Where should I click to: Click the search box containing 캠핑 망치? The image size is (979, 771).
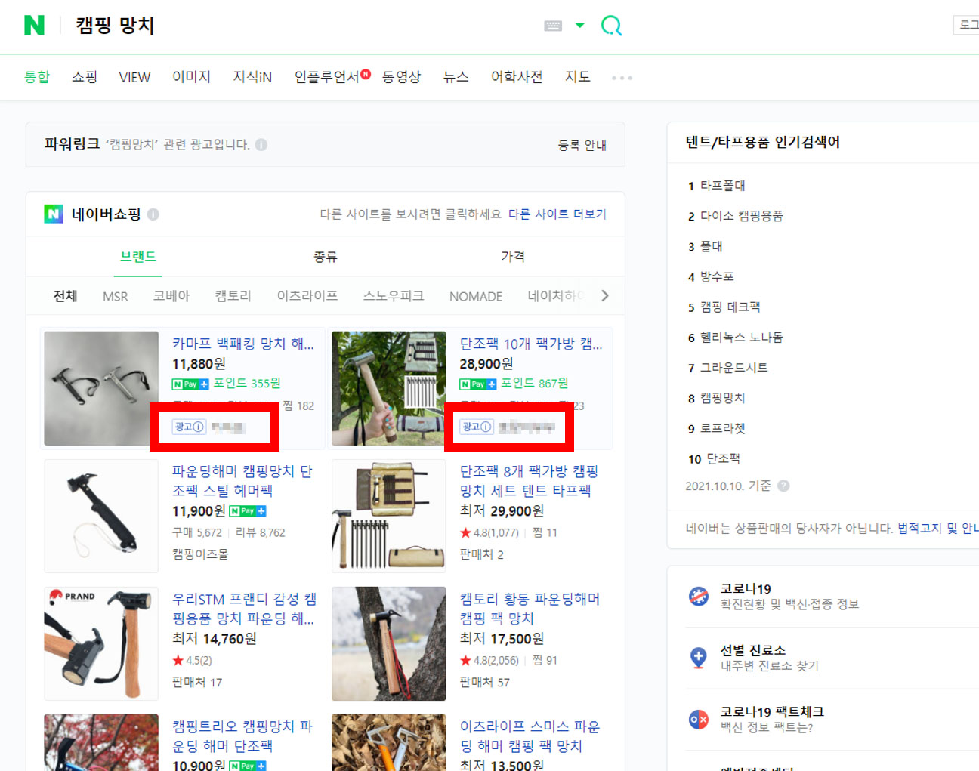(302, 26)
